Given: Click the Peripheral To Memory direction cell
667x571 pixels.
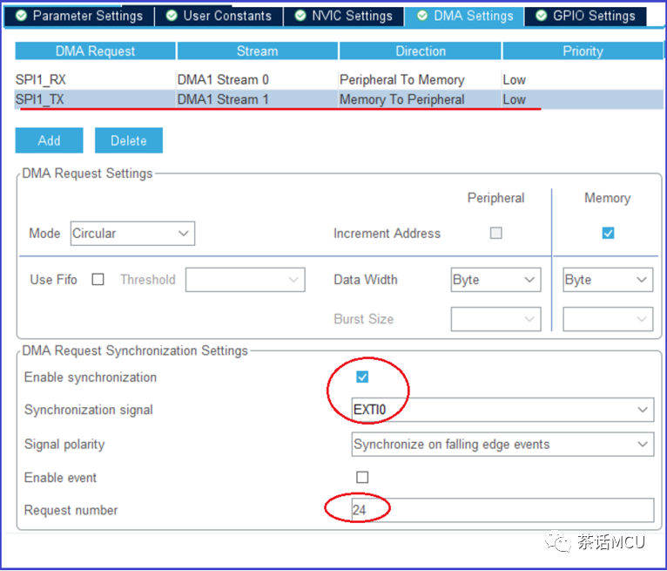Looking at the screenshot, I should pyautogui.click(x=420, y=79).
